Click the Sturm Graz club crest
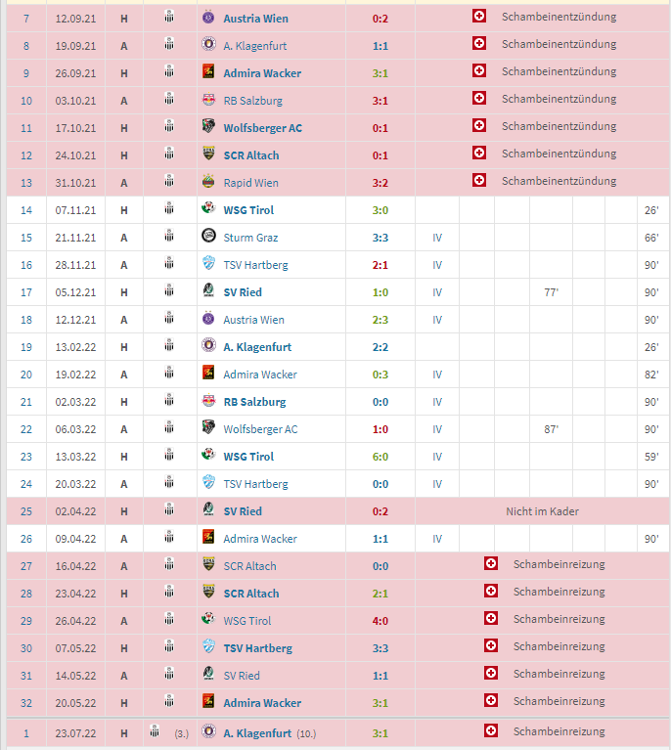 (208, 237)
